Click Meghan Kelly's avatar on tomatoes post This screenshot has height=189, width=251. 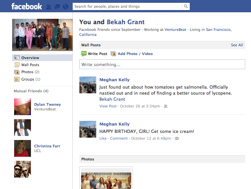[88, 85]
